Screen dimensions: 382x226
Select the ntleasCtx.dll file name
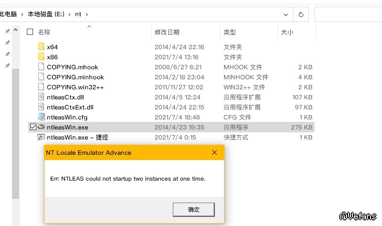click(x=65, y=97)
